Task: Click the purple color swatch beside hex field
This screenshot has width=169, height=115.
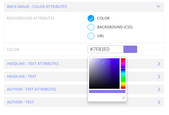Action: 130,49
